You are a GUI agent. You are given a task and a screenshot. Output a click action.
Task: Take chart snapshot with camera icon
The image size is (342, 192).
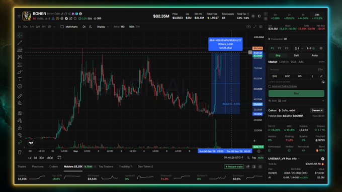(x=248, y=27)
